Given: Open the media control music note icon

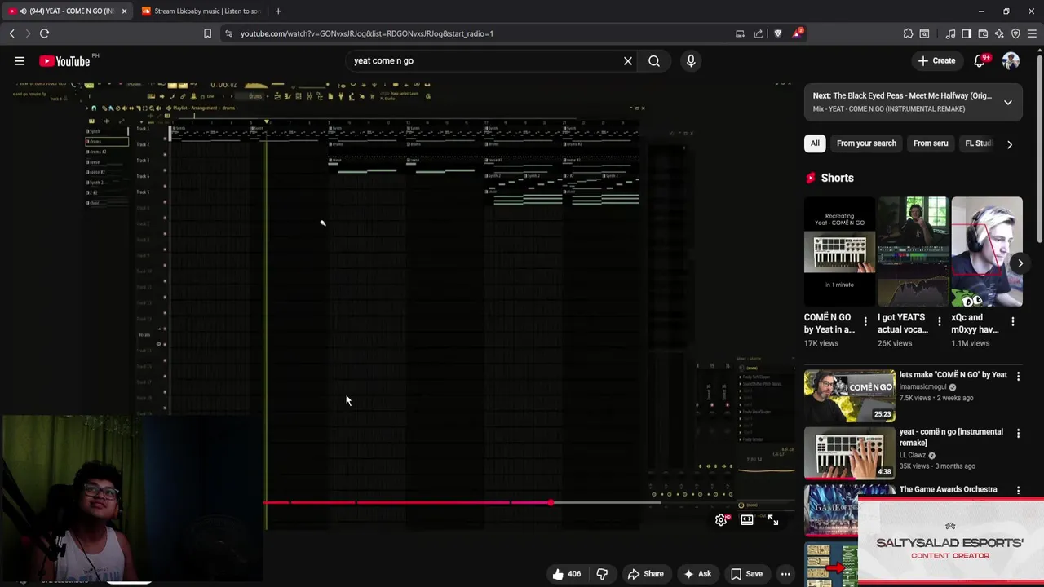Looking at the screenshot, I should click(950, 33).
